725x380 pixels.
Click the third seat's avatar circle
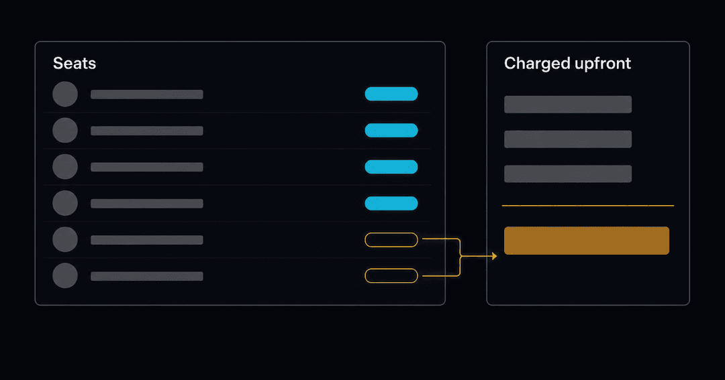coord(64,167)
